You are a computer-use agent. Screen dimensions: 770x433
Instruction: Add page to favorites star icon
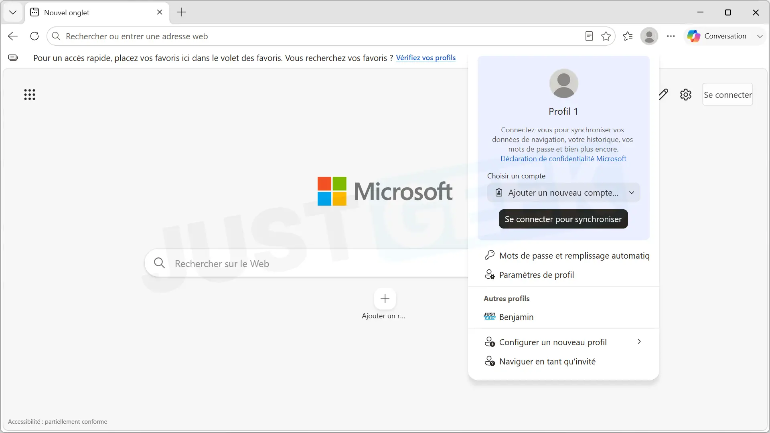click(606, 36)
